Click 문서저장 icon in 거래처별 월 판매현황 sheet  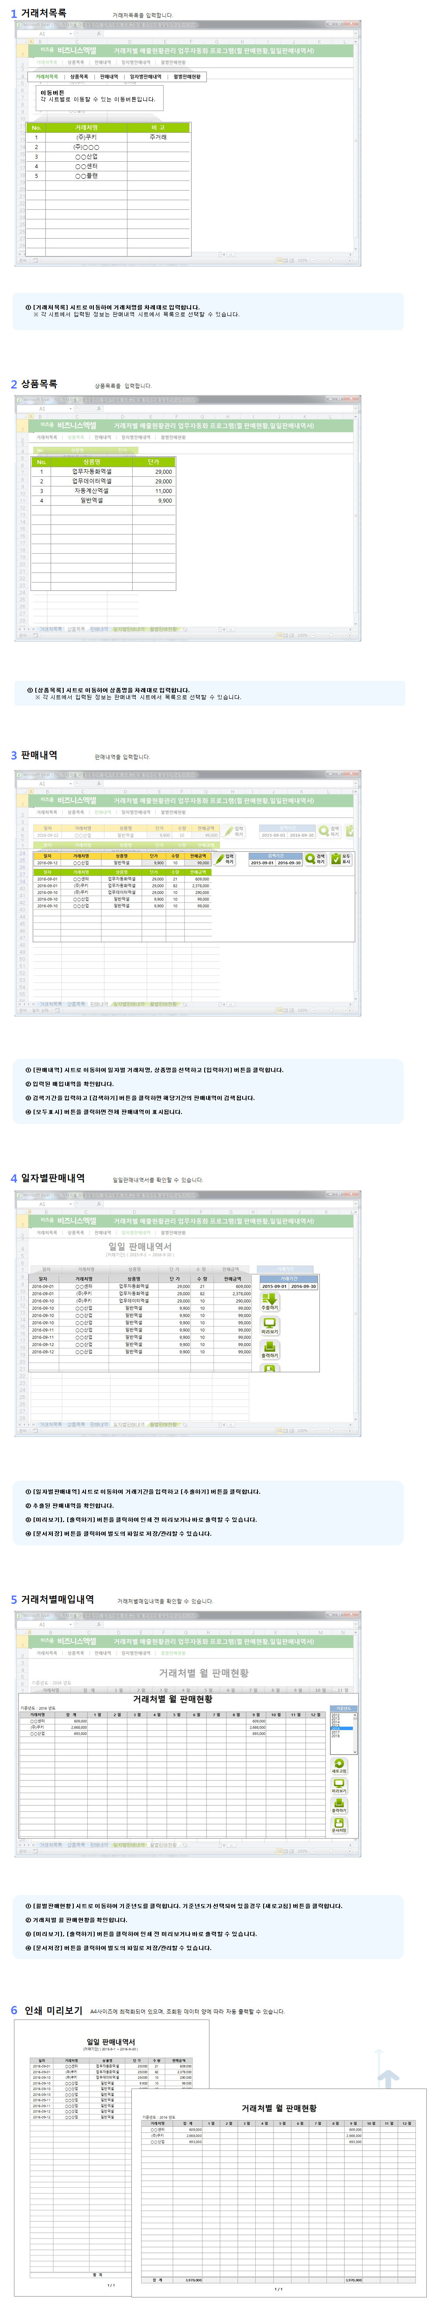tap(339, 1825)
